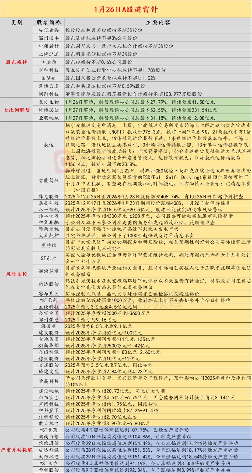The width and height of the screenshot is (252, 473).
Task: Click the 智能驾驶 sector cell
Action: pos(48,180)
